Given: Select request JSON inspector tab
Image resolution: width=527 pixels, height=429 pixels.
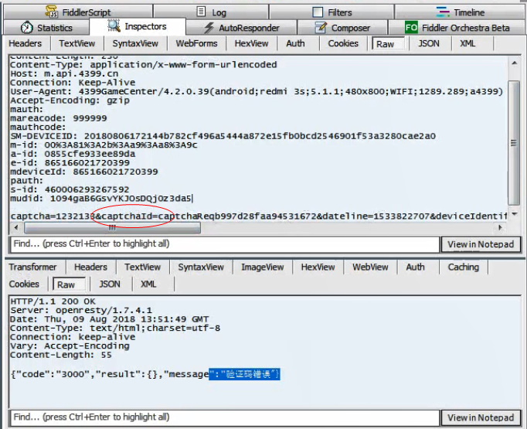Looking at the screenshot, I should pos(429,44).
